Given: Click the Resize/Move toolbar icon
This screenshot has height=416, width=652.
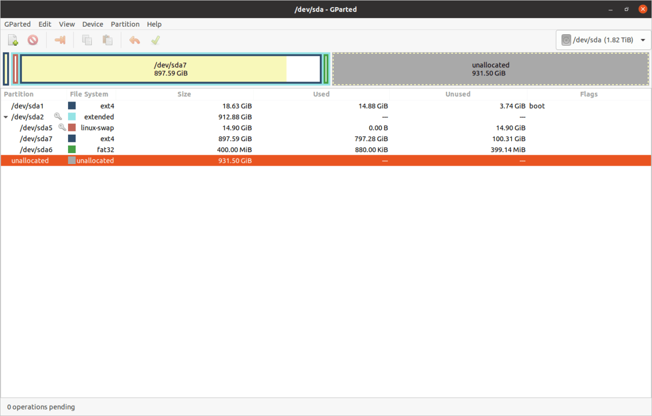Looking at the screenshot, I should (60, 40).
